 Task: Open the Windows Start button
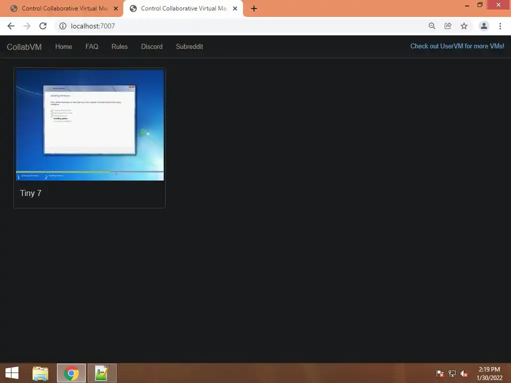12,373
